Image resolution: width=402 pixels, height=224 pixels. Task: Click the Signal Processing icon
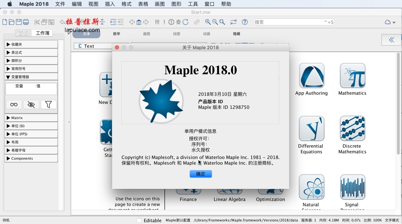(x=352, y=187)
